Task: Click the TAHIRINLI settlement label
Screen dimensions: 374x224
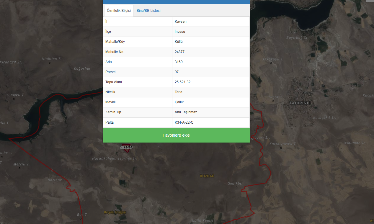Action: (x=300, y=103)
